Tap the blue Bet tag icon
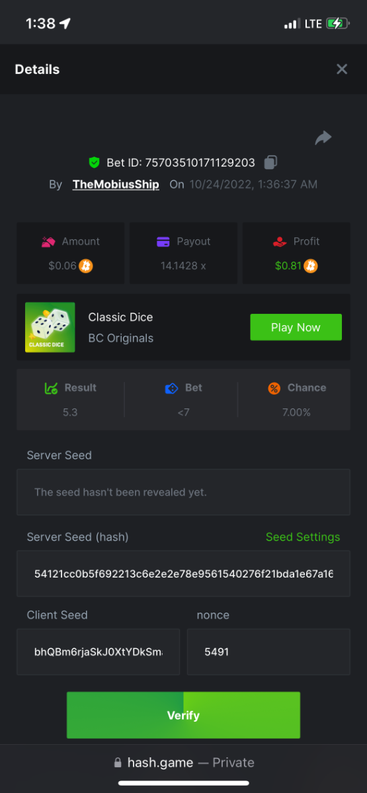 point(171,389)
